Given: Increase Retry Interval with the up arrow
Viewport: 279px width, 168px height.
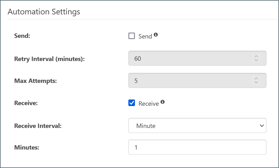Looking at the screenshot, I should (x=256, y=57).
